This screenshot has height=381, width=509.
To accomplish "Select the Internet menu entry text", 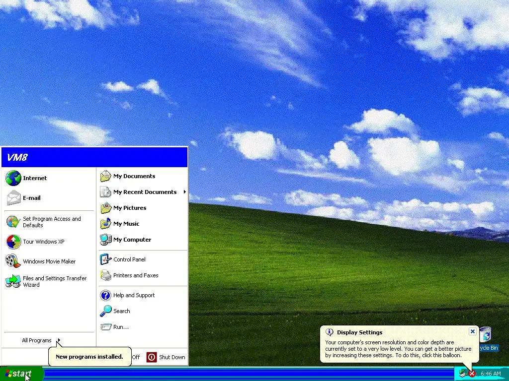I will coord(35,178).
